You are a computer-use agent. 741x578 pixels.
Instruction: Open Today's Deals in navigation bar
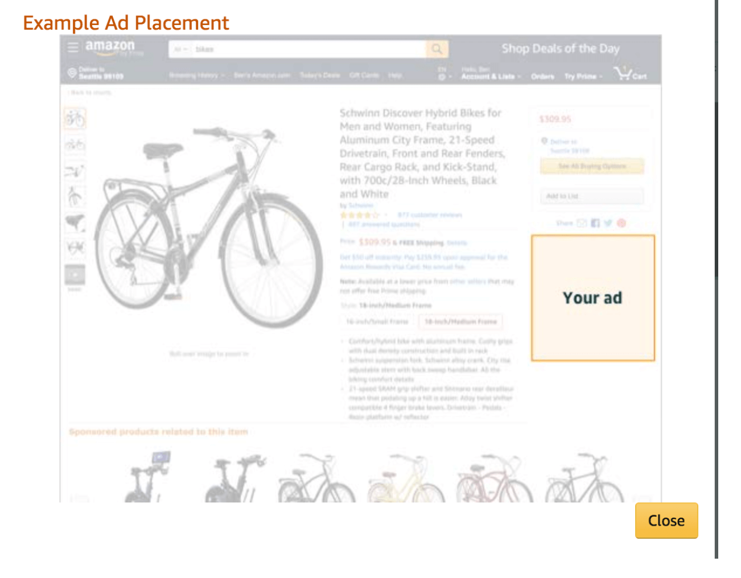320,75
